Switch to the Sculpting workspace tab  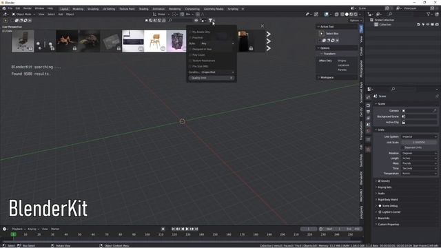[x=93, y=9]
